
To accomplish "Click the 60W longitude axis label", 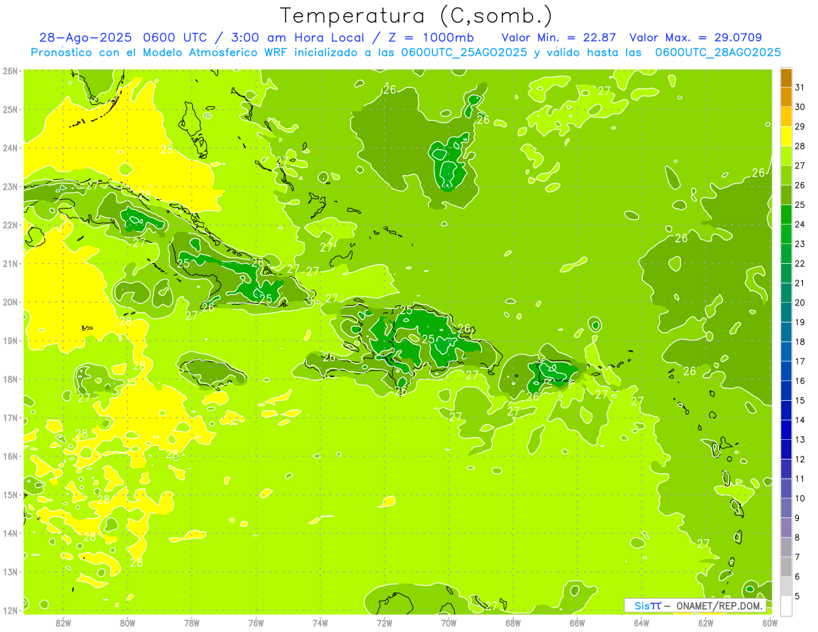I will coord(770,622).
